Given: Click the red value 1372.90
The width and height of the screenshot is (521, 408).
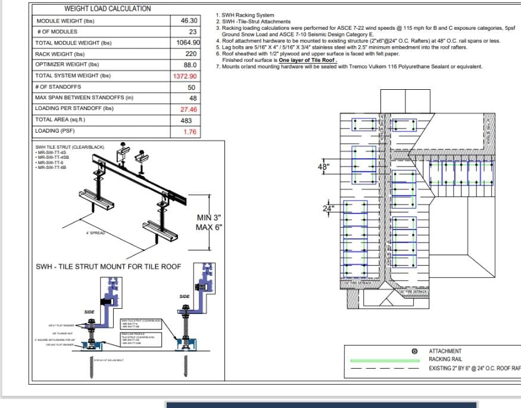Looking at the screenshot, I should point(185,76).
